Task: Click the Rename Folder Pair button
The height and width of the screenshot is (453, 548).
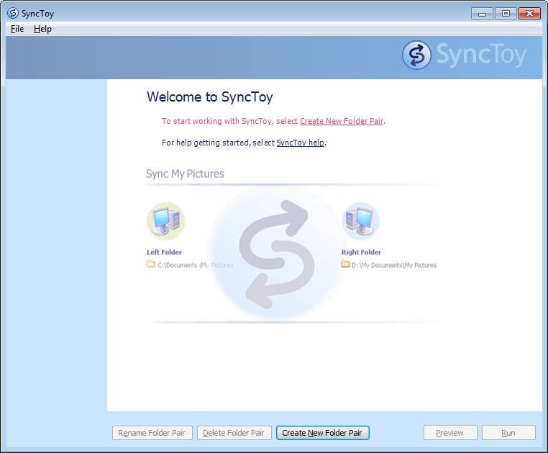Action: [152, 433]
